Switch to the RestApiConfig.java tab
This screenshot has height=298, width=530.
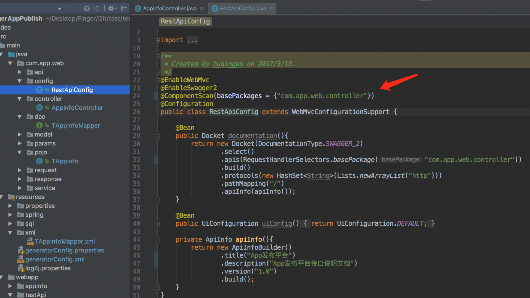tap(243, 9)
